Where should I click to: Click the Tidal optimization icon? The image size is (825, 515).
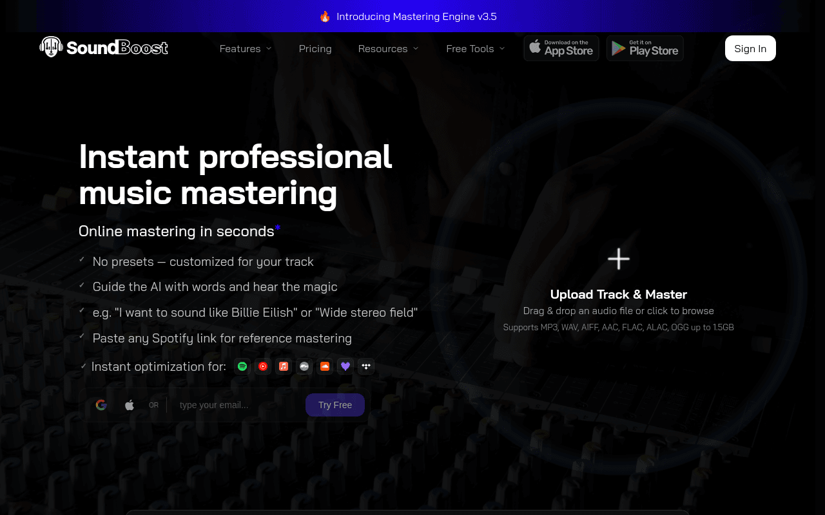point(366,366)
